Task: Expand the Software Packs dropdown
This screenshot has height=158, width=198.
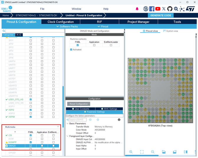Action: (67, 26)
